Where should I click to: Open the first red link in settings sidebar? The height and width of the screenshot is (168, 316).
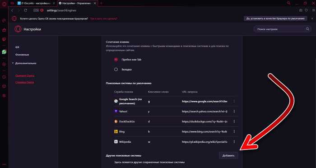[25, 75]
